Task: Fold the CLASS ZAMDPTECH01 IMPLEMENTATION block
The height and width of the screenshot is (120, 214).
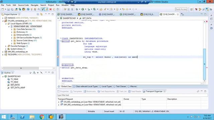Action: click(61, 38)
